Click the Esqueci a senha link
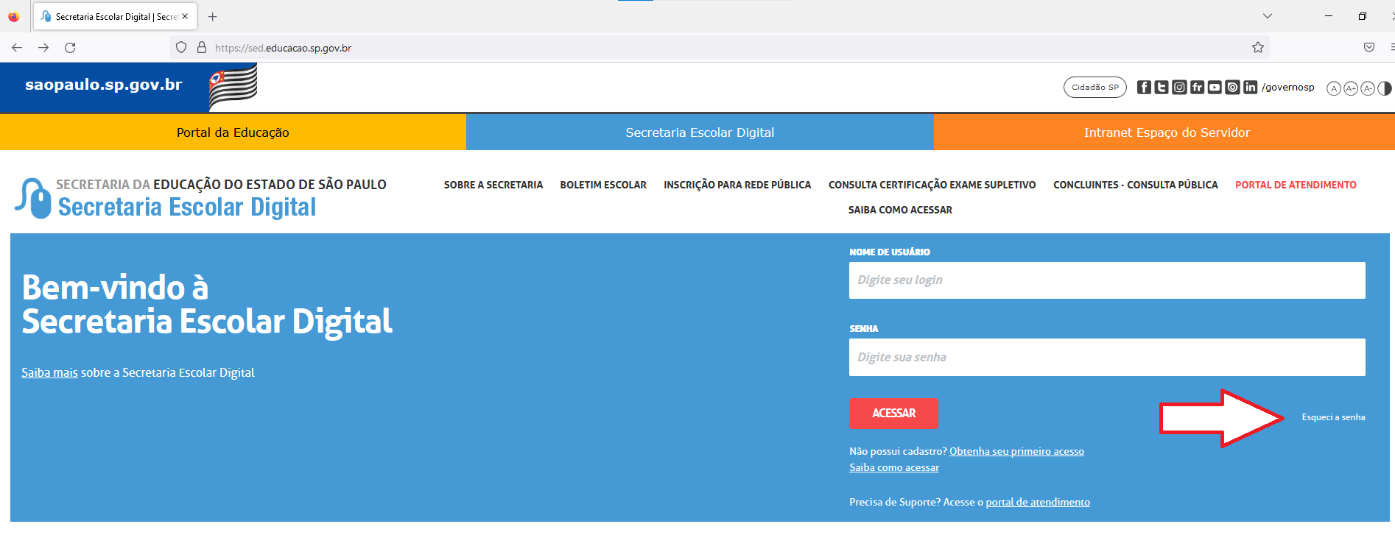The width and height of the screenshot is (1395, 535). click(x=1333, y=417)
